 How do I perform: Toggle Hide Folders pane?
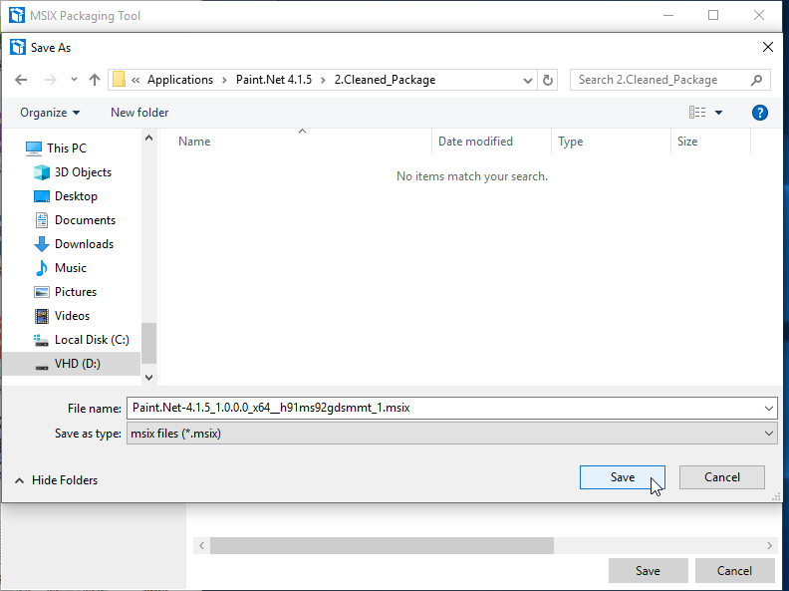[x=56, y=480]
